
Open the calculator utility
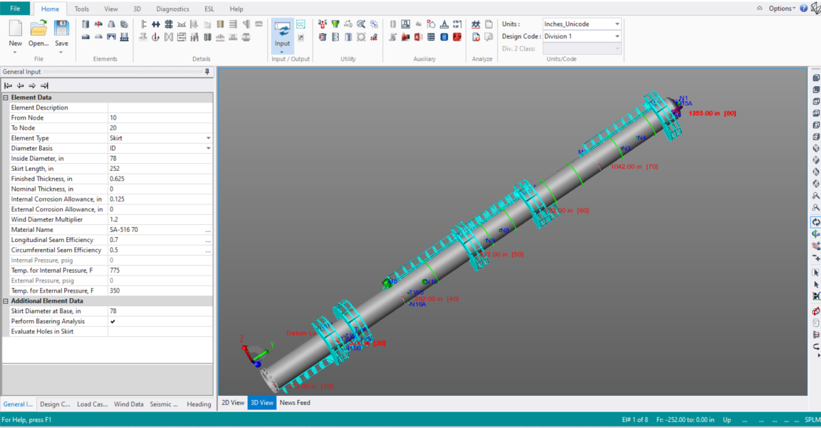(x=444, y=38)
